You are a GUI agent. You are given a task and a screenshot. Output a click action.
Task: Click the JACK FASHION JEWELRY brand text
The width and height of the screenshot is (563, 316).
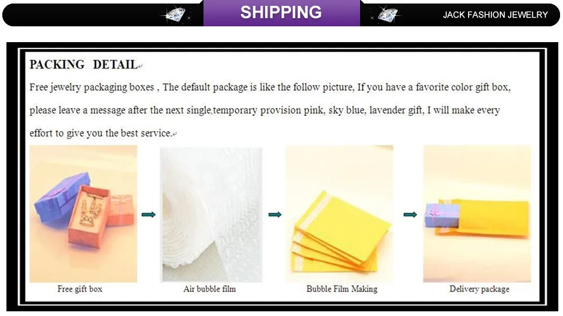pos(495,15)
